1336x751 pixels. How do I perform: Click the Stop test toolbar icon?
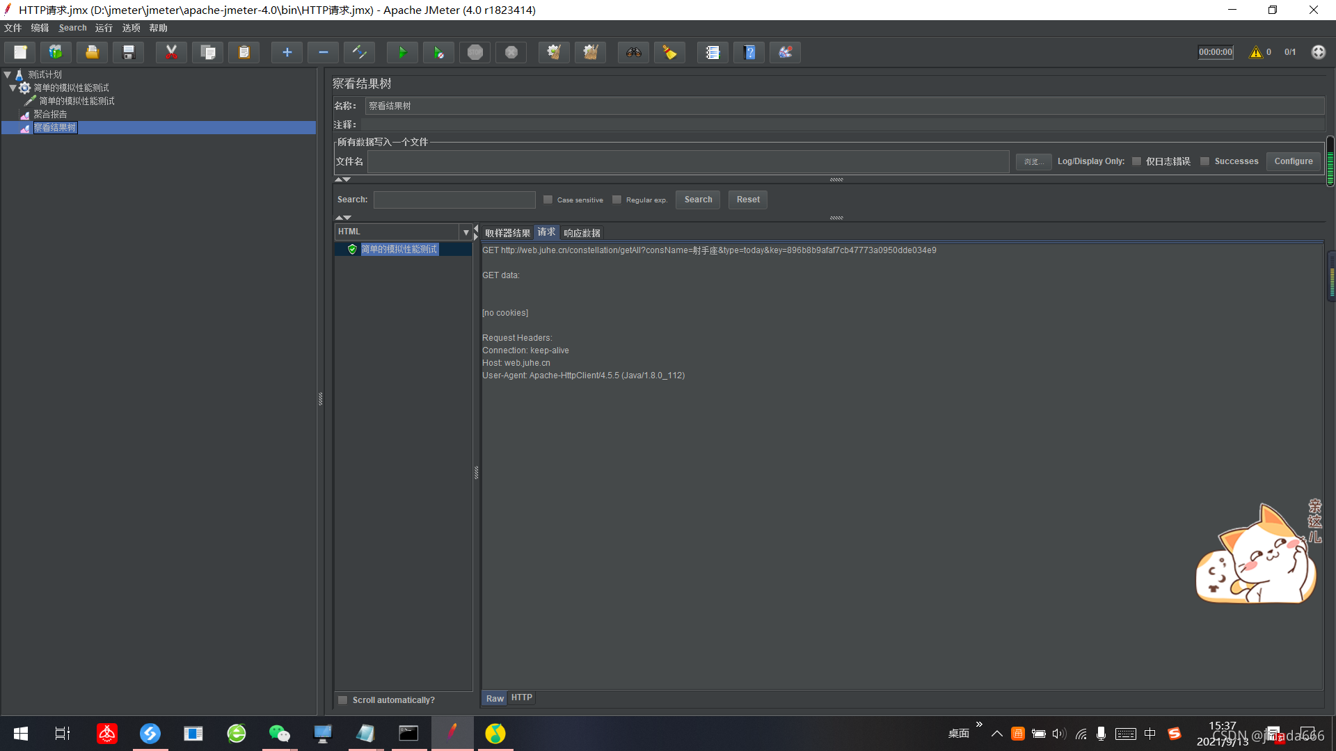pyautogui.click(x=475, y=52)
